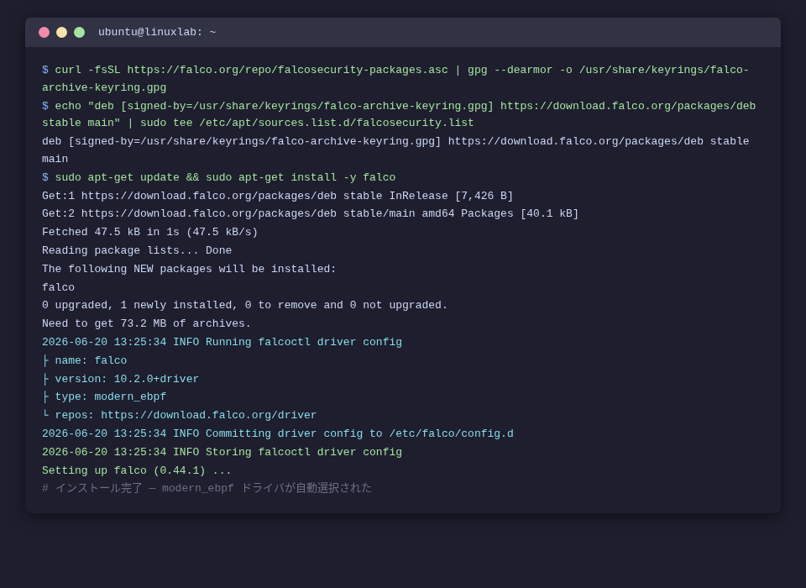Click the red close window dot
Screen dimensions: 806x588
(x=44, y=33)
